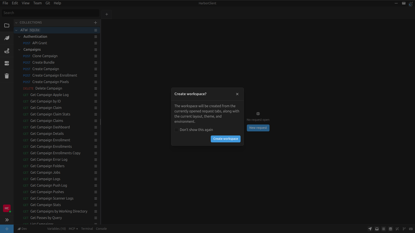The image size is (415, 233).
Task: Open the Git menu
Action: click(x=48, y=3)
